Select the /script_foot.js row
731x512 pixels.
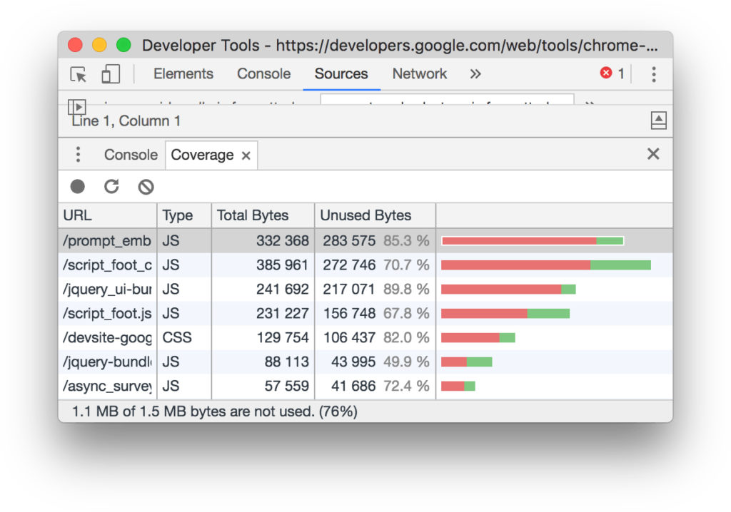[x=365, y=313]
